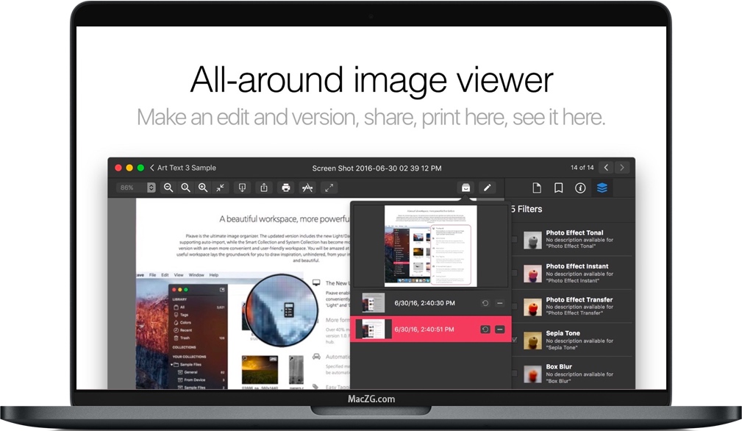Click the fit-to-window arrows icon
The width and height of the screenshot is (742, 431).
[x=221, y=188]
